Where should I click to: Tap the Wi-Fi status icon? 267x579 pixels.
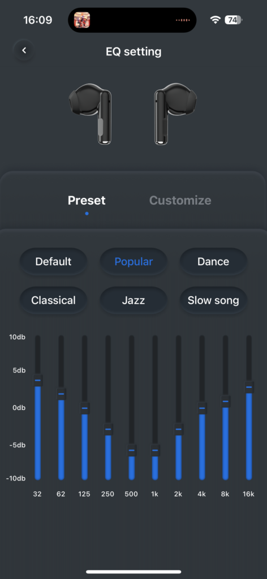click(x=215, y=20)
